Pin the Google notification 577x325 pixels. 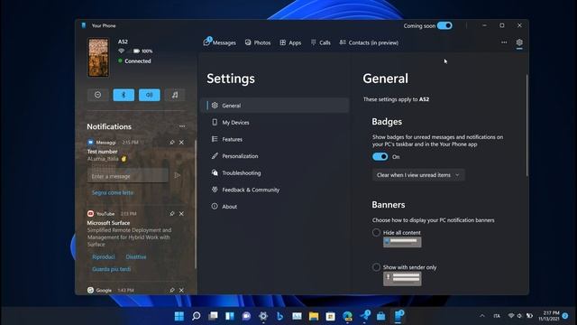click(172, 291)
